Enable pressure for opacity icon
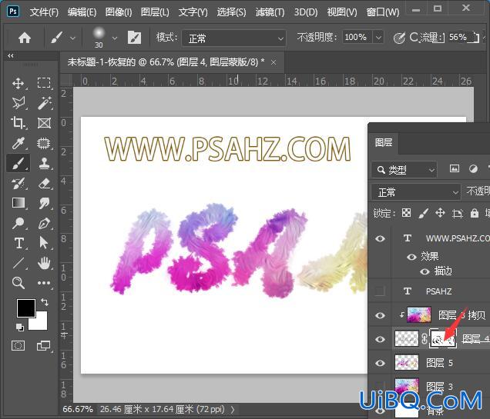This screenshot has height=419, width=490. click(x=399, y=38)
